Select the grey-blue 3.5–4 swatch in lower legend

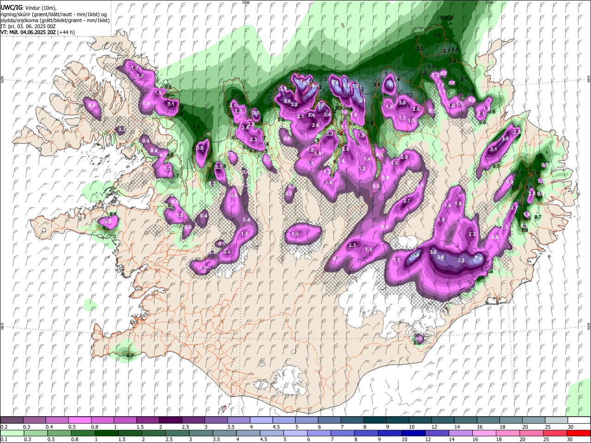pyautogui.click(x=224, y=433)
